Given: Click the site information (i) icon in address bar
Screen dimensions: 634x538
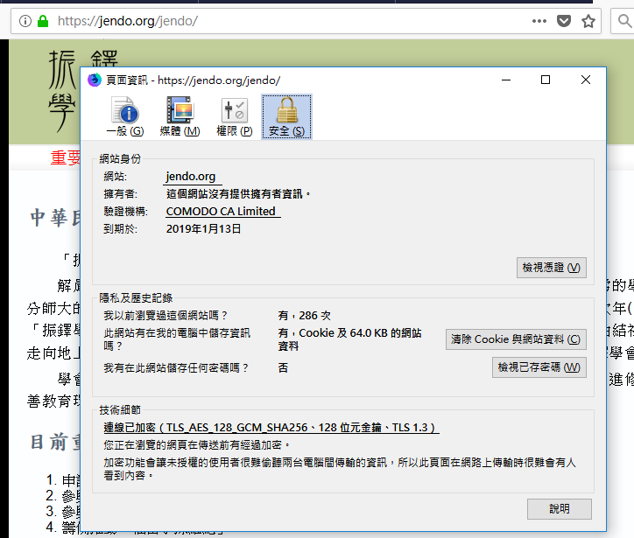Looking at the screenshot, I should point(24,20).
